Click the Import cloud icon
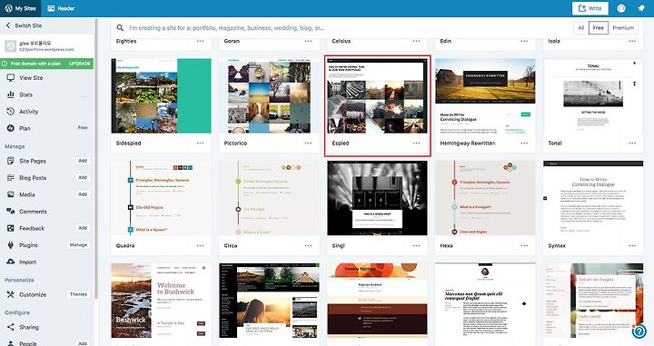 (10, 262)
